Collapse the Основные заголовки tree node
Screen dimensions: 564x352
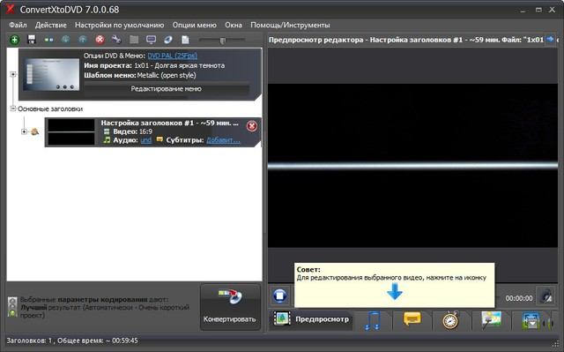point(13,109)
